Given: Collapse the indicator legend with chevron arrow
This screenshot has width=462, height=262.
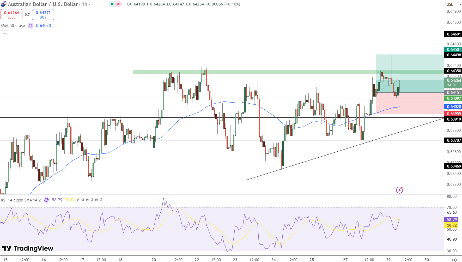Looking at the screenshot, I should pos(5,34).
